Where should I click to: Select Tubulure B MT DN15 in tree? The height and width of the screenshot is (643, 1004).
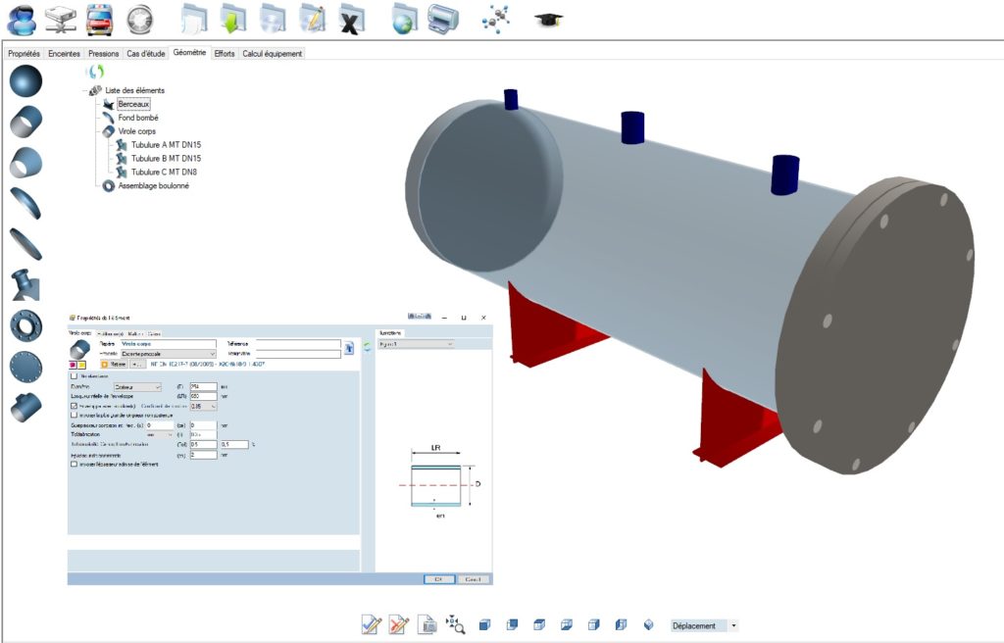166,158
